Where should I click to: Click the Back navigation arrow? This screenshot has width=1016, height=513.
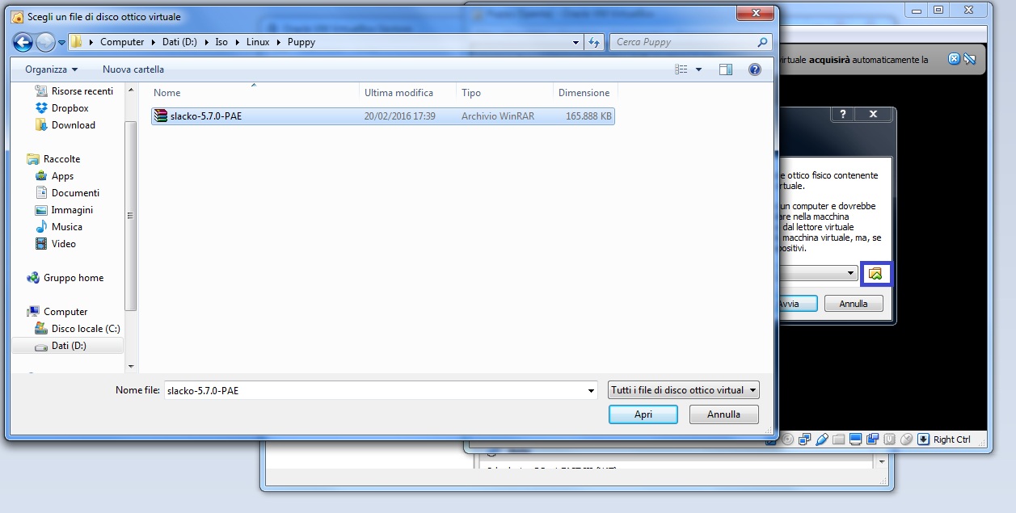23,42
